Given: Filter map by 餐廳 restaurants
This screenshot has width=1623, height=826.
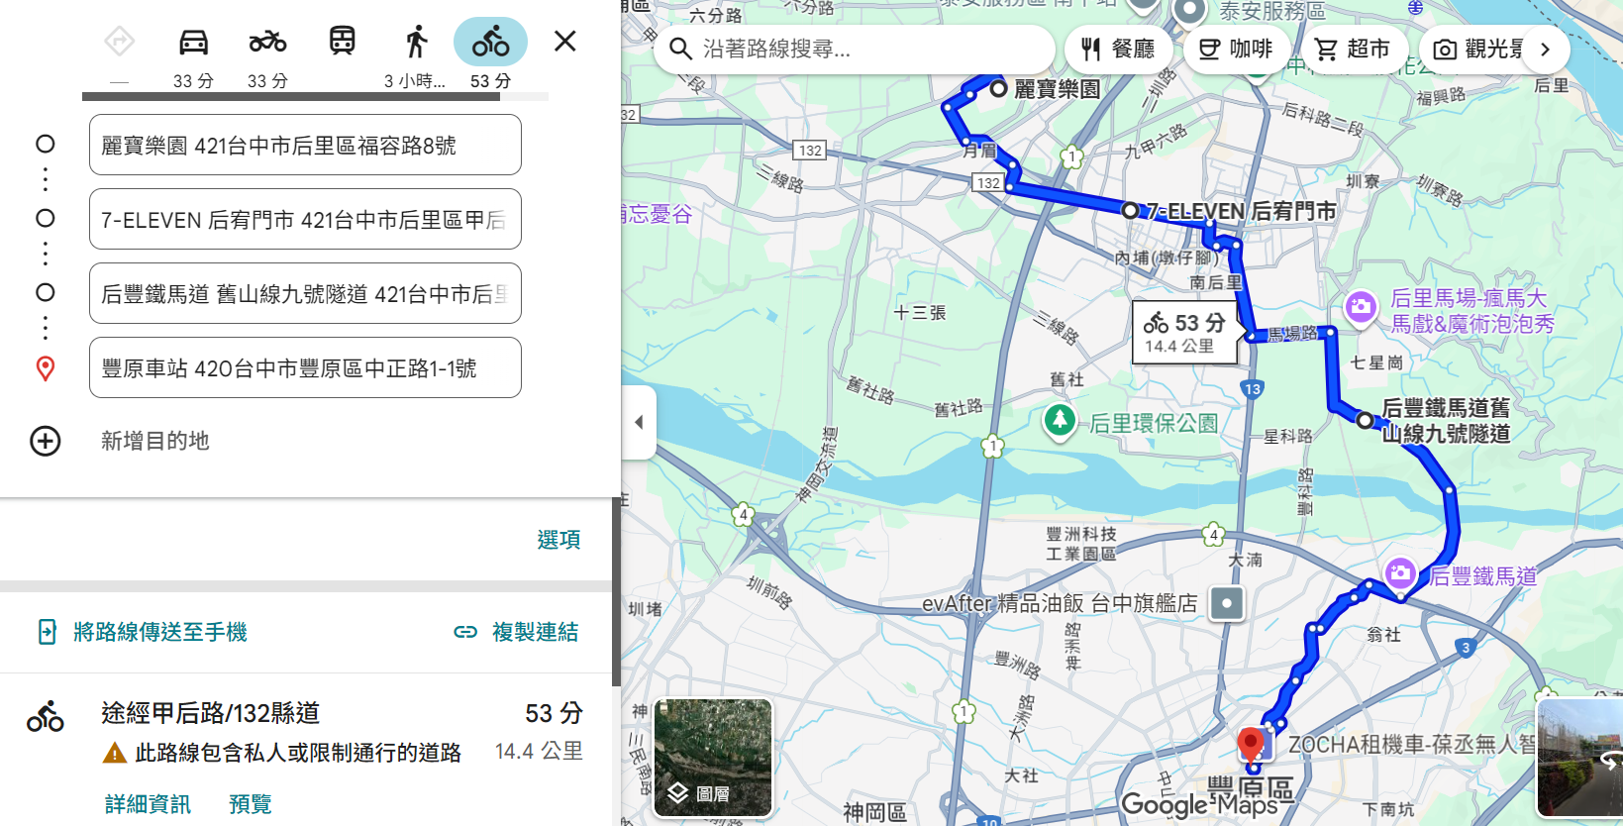Looking at the screenshot, I should click(1119, 50).
